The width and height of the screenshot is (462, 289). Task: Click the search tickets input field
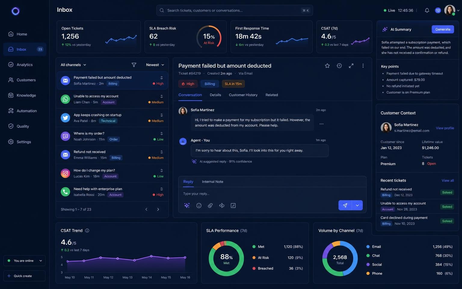tap(235, 11)
